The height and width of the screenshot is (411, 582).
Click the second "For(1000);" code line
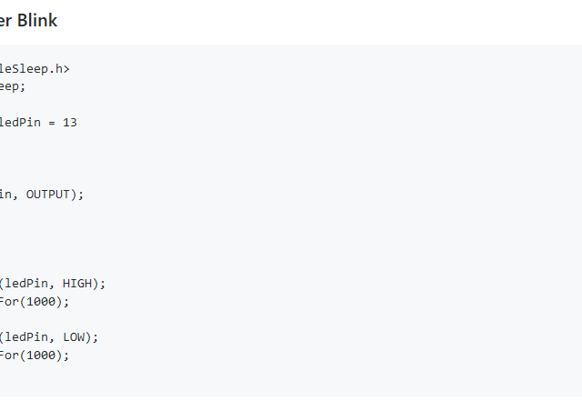point(35,356)
